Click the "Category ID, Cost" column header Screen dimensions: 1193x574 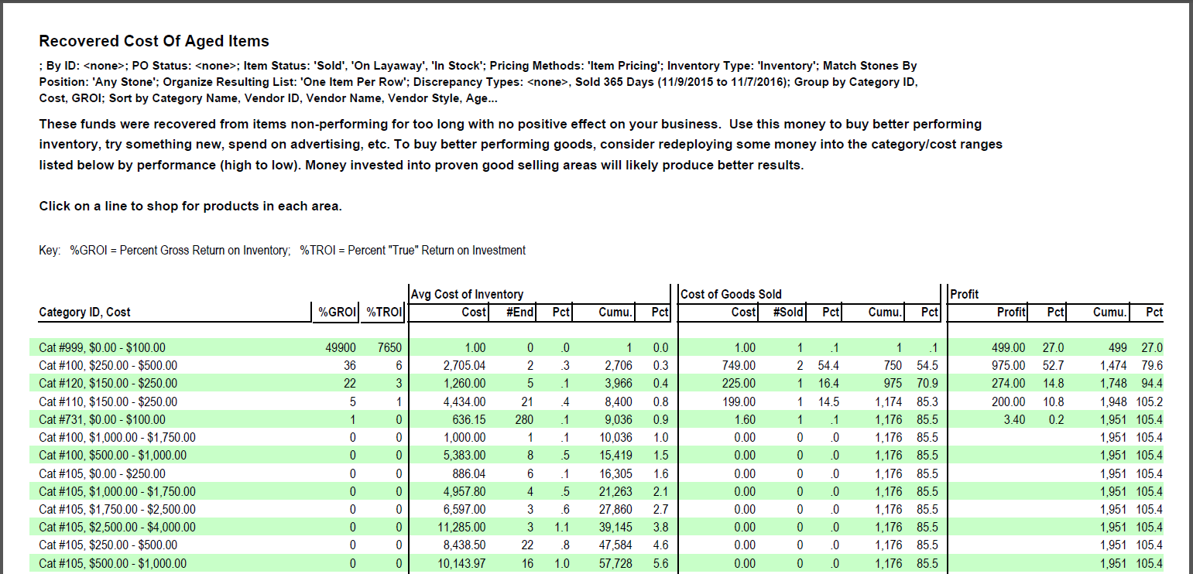coord(85,313)
